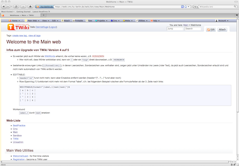239x166 pixels.
Task: Click the RSS feed icon in address bar
Action: point(182,6)
